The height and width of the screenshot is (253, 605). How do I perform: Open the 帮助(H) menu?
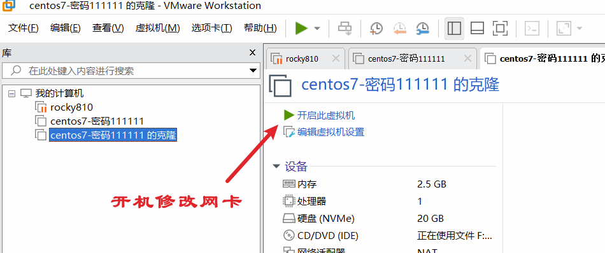pyautogui.click(x=260, y=28)
